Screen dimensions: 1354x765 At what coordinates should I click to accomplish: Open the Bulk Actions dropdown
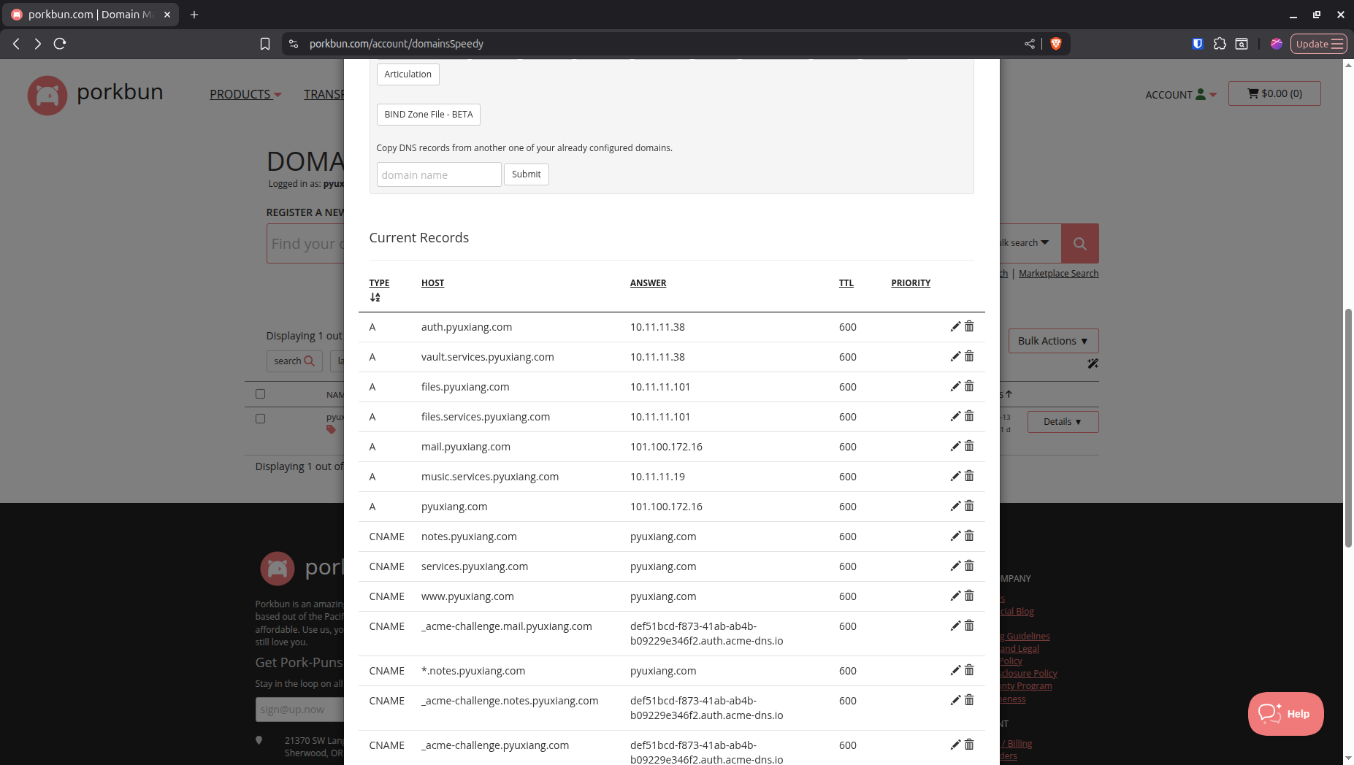1052,341
